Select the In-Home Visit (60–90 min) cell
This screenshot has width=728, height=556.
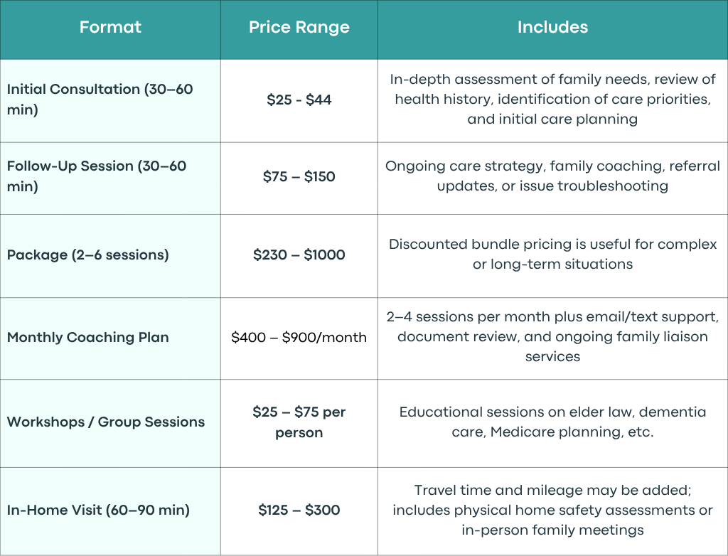pos(110,510)
